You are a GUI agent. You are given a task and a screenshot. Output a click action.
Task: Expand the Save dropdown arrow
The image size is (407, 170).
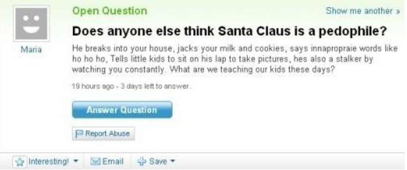pyautogui.click(x=173, y=161)
